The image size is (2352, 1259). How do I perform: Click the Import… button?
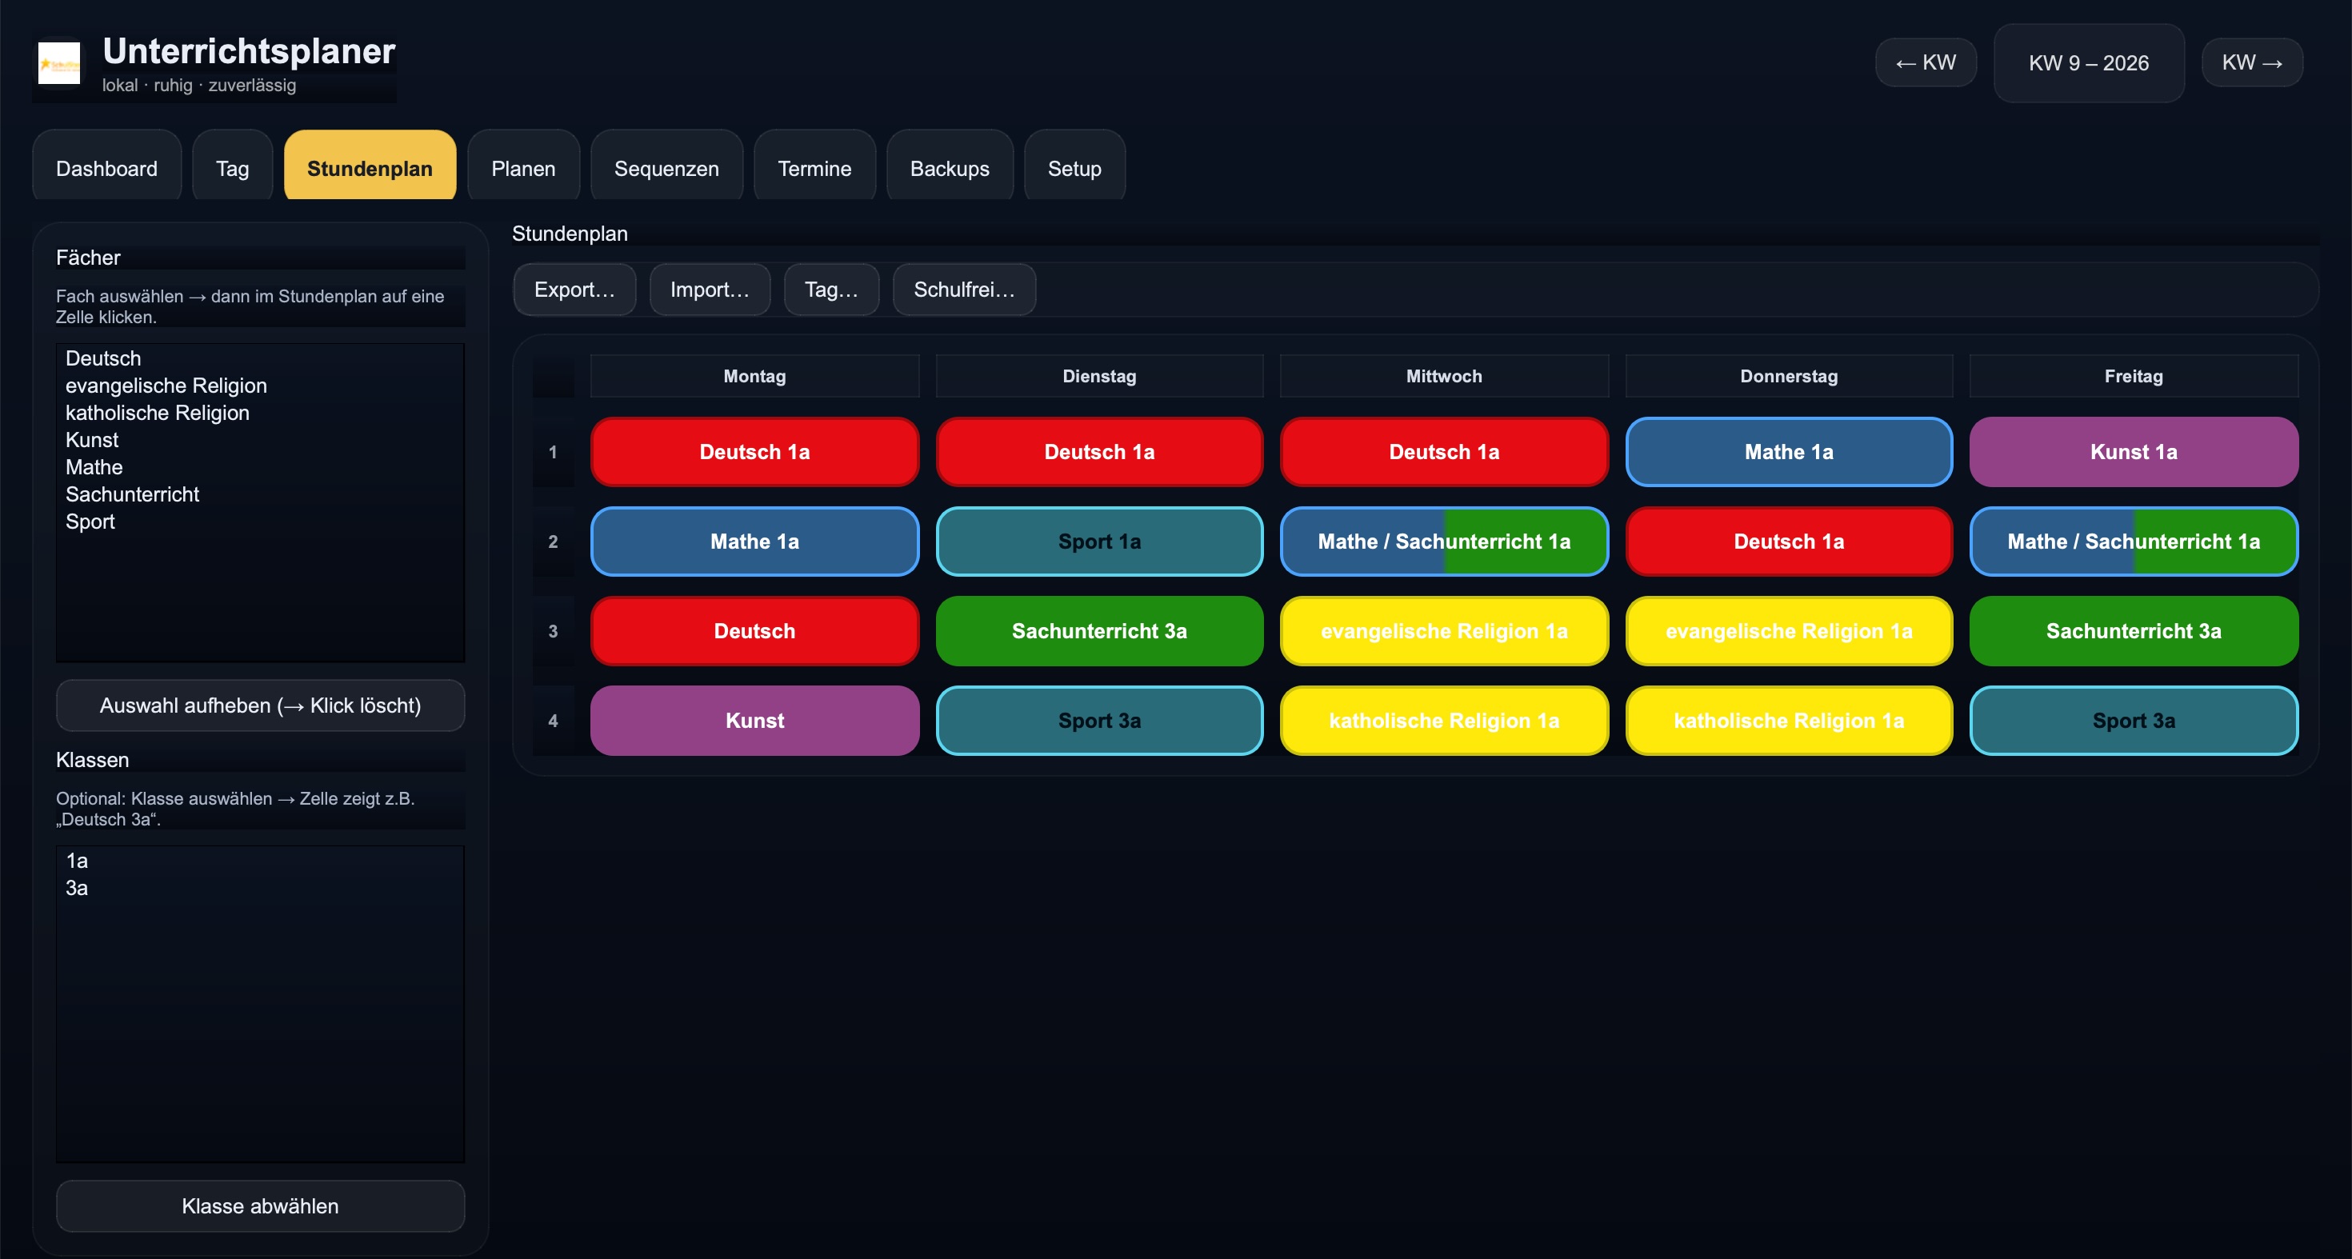tap(709, 290)
